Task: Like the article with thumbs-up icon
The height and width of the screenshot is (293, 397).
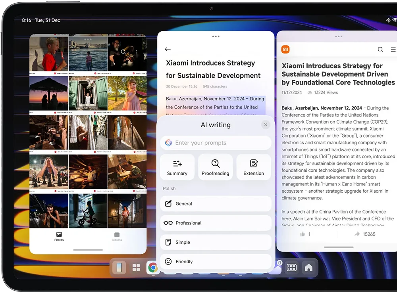Action: click(303, 234)
